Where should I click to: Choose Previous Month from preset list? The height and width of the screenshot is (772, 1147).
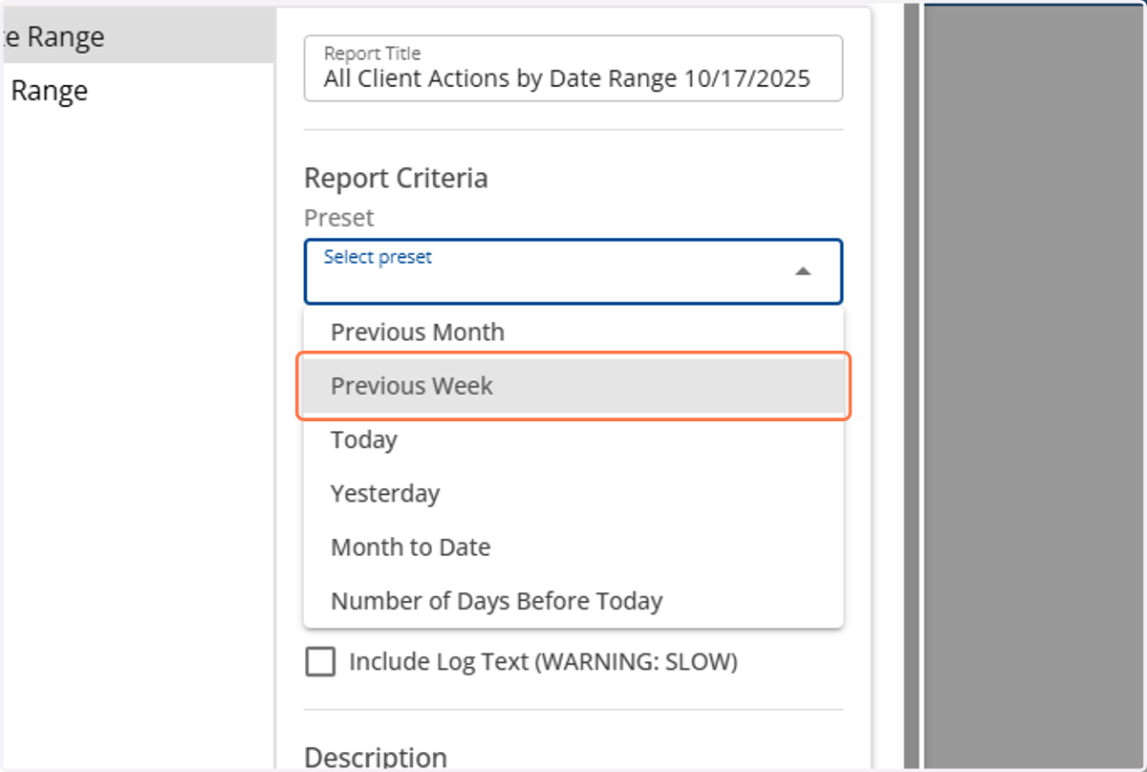click(573, 332)
